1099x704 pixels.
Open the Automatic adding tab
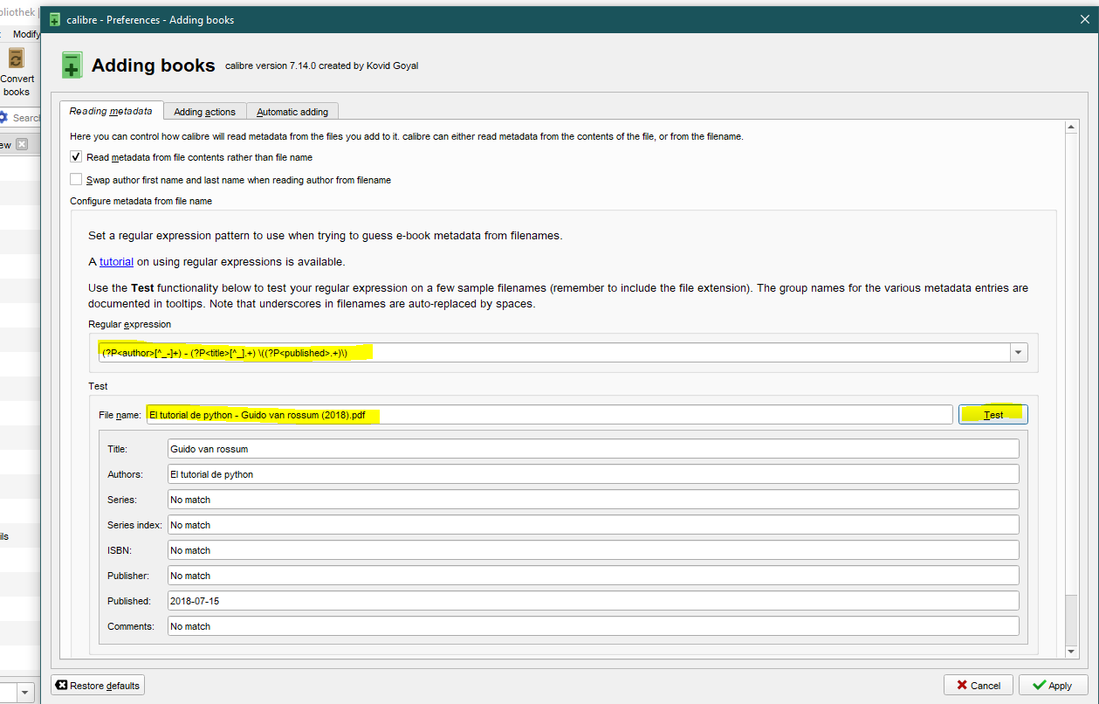point(292,112)
